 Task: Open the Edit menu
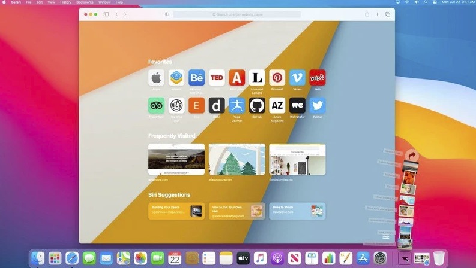pyautogui.click(x=40, y=2)
